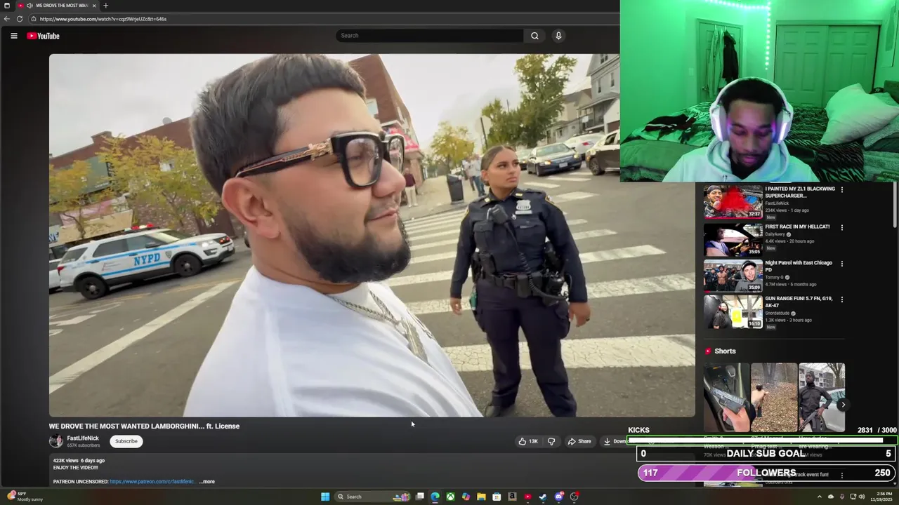Click the Night Patrol with East Chicago title
The image size is (899, 505).
point(799,266)
